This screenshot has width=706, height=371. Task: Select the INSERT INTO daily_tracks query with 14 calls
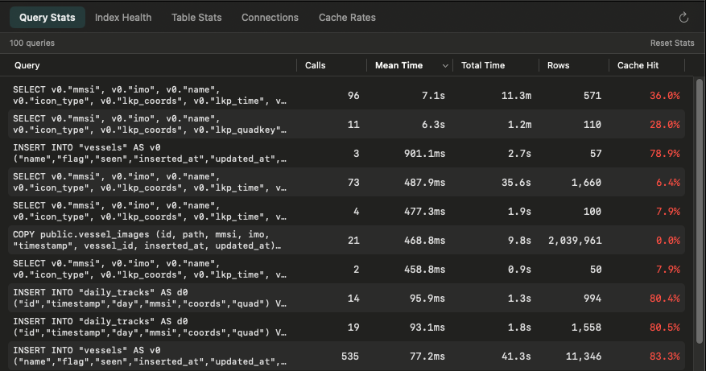coord(346,298)
